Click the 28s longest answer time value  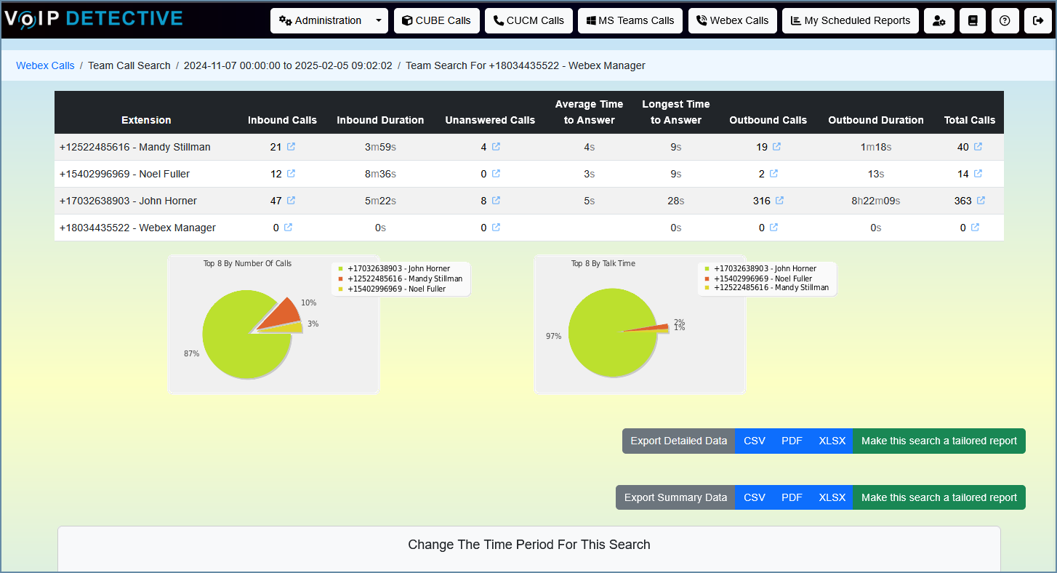(x=675, y=201)
